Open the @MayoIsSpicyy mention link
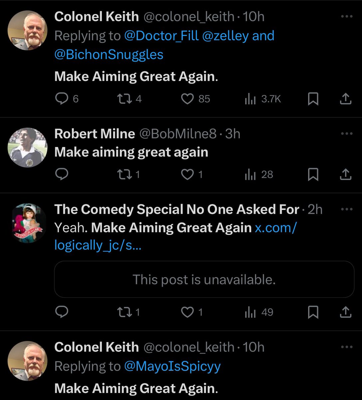The width and height of the screenshot is (362, 400). pyautogui.click(x=172, y=366)
